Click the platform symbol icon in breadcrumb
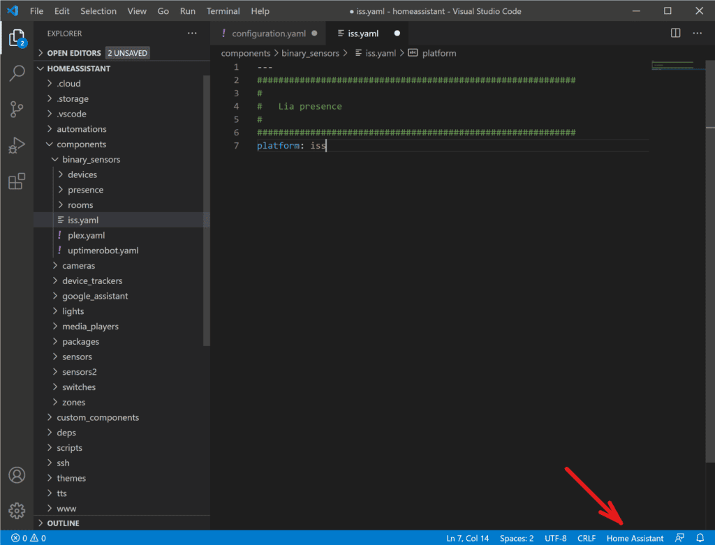Screen dimensions: 715x545 [x=413, y=53]
